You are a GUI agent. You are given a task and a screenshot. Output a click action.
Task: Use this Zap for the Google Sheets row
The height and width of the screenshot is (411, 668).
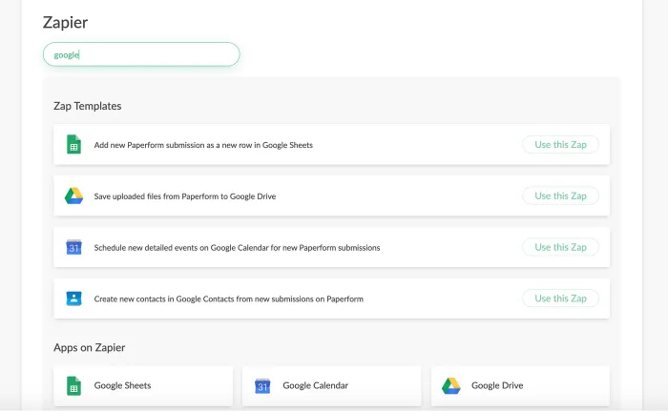coord(560,145)
